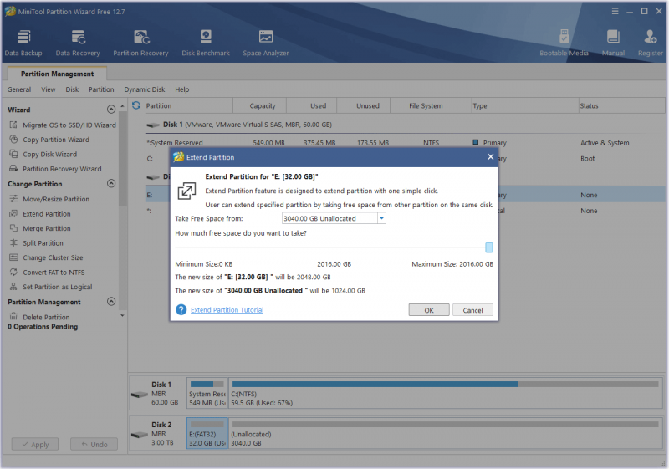Screen dimensions: 669x469
Task: Open the Partition menu
Action: point(101,89)
